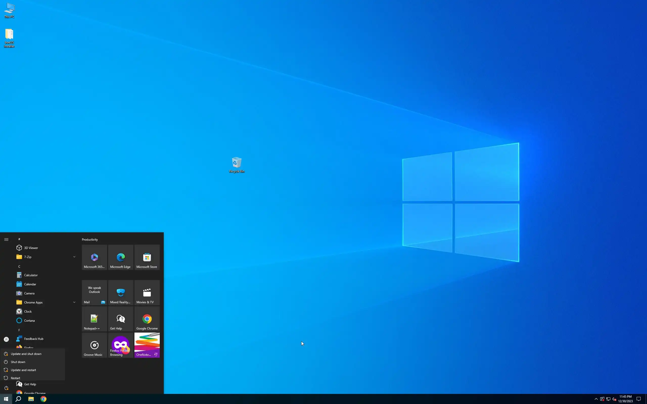The width and height of the screenshot is (647, 404).
Task: Toggle the Start menu hamburger button
Action: [x=6, y=239]
